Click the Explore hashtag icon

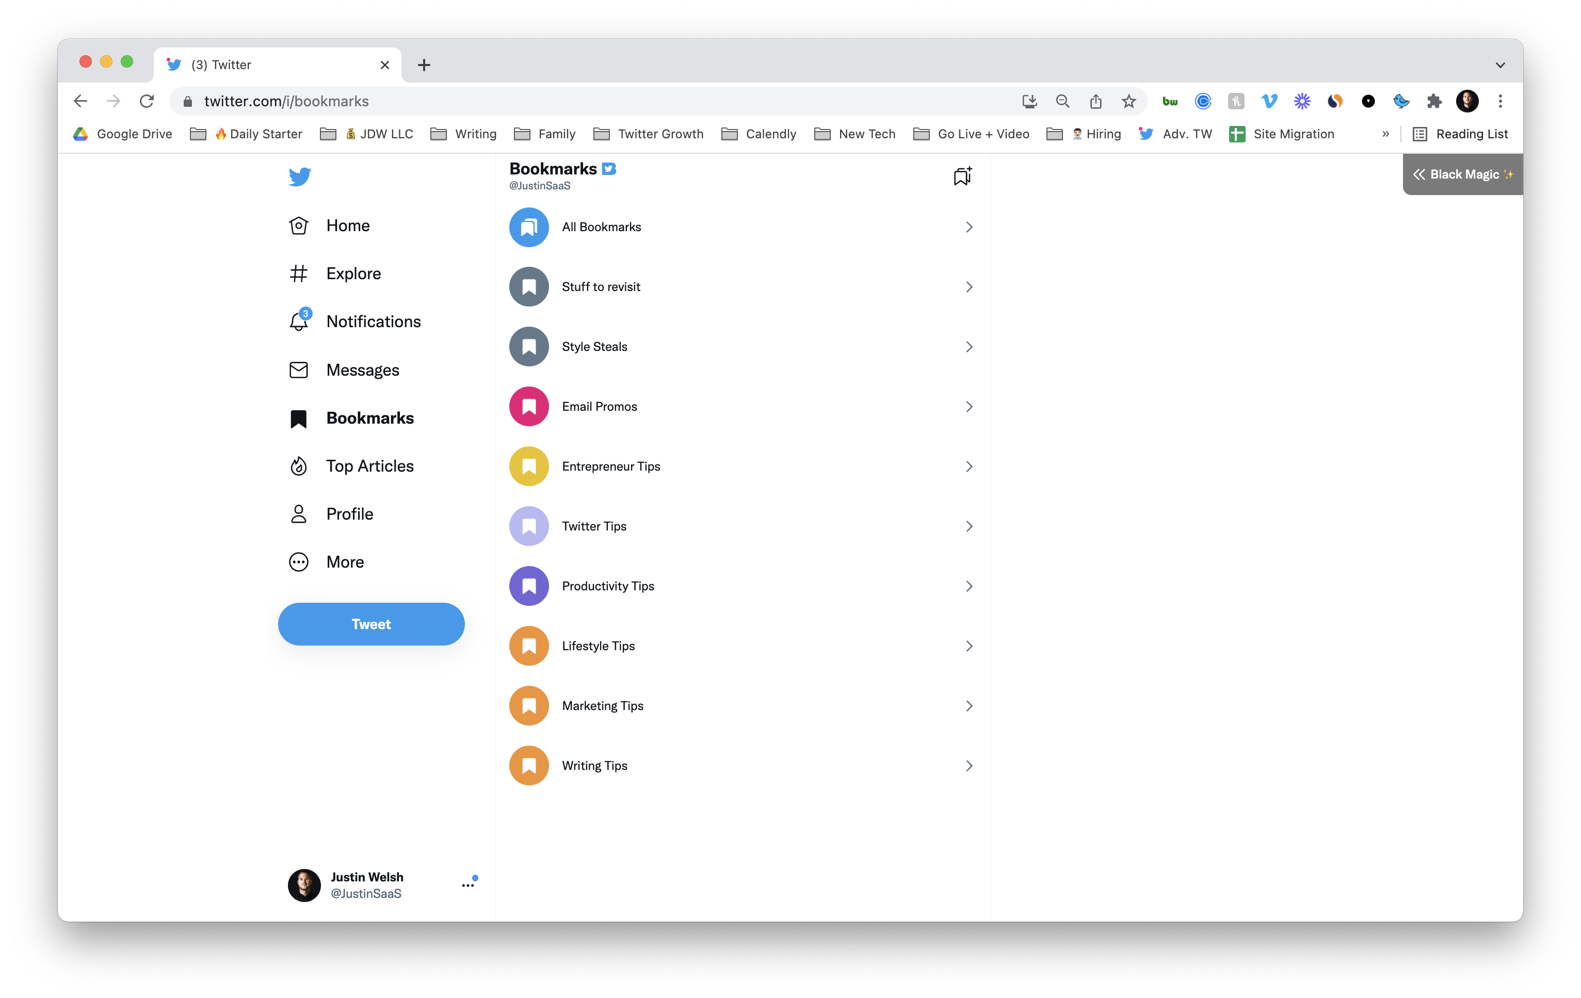click(299, 273)
